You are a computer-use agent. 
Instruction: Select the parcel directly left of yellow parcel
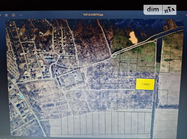coord(126,82)
